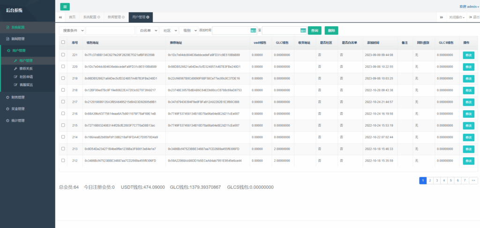Select the checkbox for row 218
This screenshot has height=228, width=480.
click(63, 90)
